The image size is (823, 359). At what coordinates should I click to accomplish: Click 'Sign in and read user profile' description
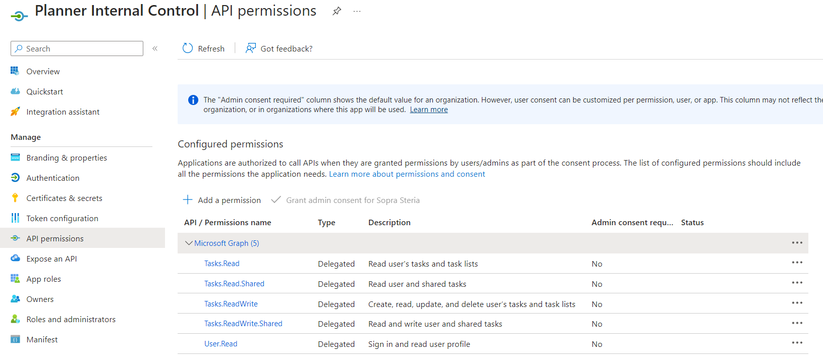coord(419,344)
